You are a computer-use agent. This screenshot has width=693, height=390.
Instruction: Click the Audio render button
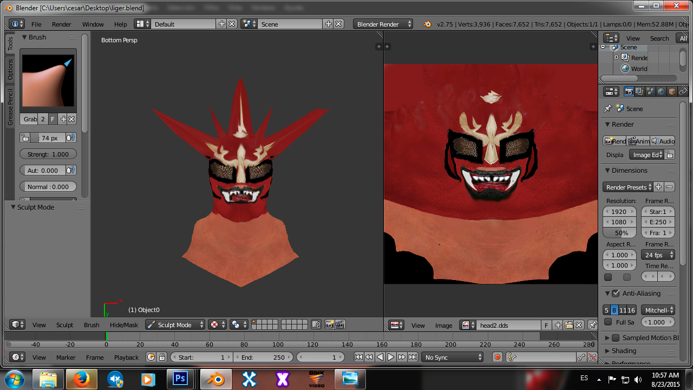663,141
